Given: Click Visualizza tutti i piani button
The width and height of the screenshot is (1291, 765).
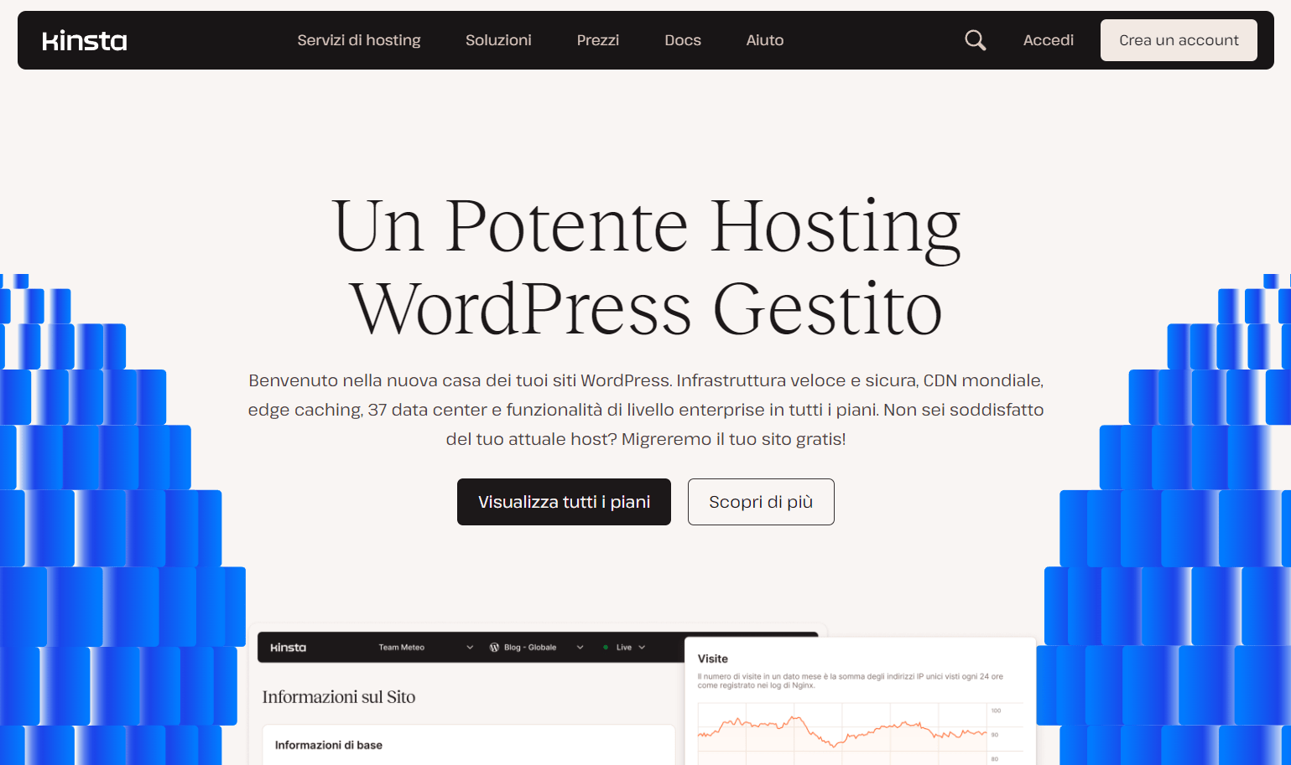Looking at the screenshot, I should 564,502.
